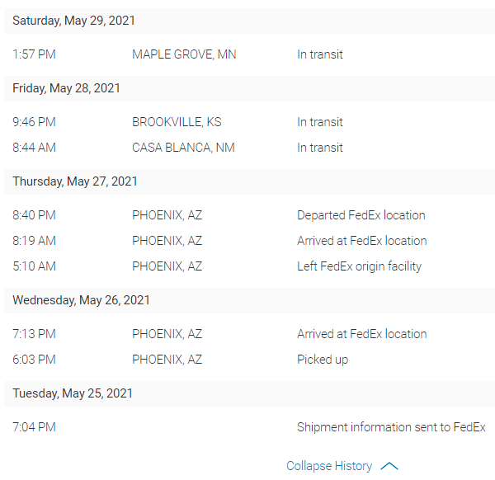Select the 7:13 PM timestamp

pos(34,334)
